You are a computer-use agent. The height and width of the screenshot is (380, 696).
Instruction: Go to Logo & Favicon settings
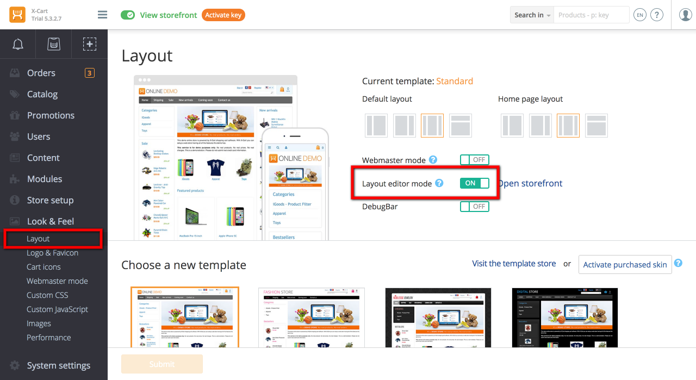pyautogui.click(x=53, y=253)
